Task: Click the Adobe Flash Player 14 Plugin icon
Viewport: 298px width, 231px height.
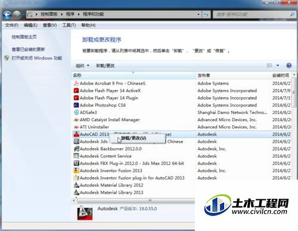Action: pyautogui.click(x=76, y=98)
